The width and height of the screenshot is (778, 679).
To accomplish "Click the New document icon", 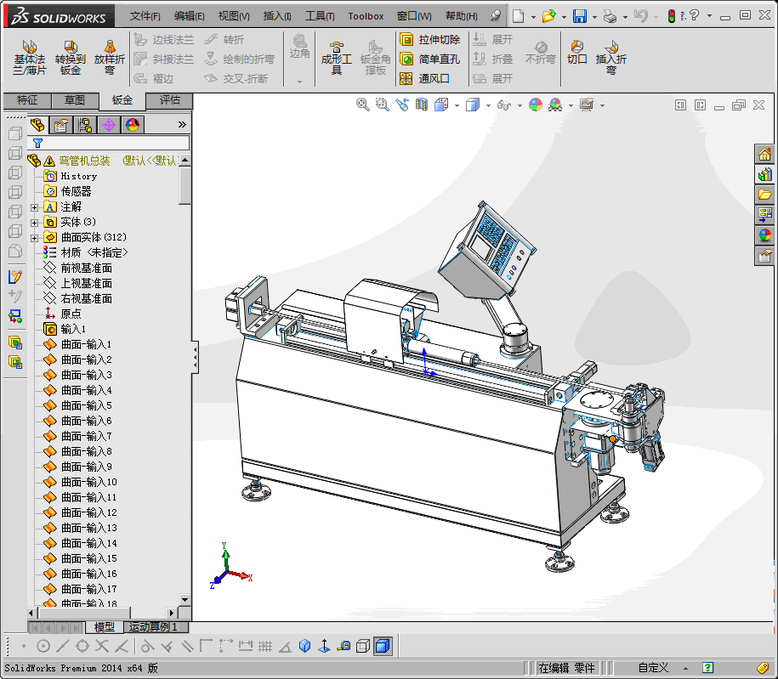I will coord(518,16).
